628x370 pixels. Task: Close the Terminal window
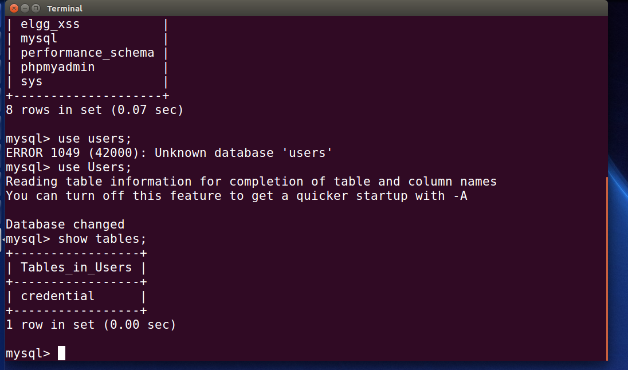(x=14, y=8)
